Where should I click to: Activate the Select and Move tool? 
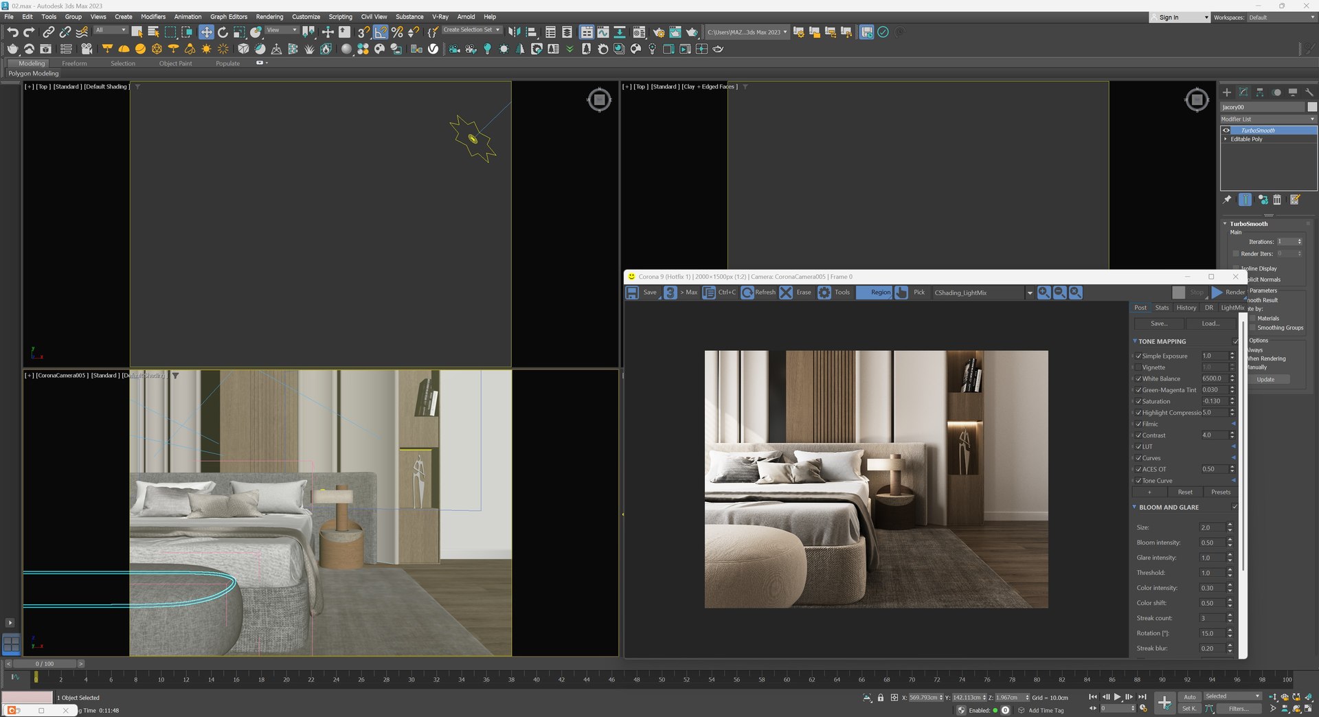point(206,32)
